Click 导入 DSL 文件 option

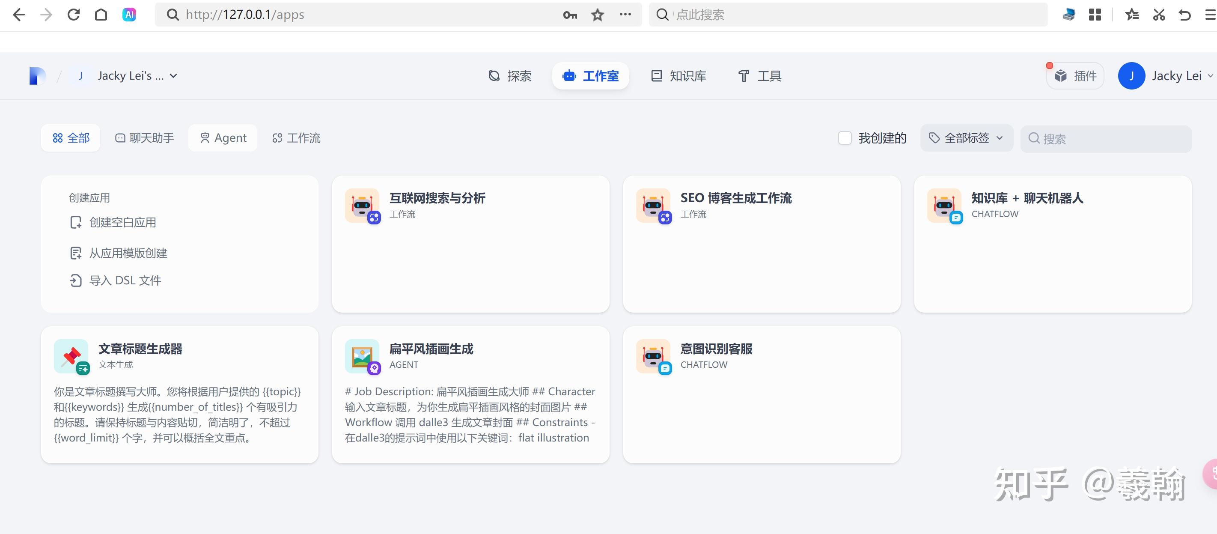coord(125,281)
